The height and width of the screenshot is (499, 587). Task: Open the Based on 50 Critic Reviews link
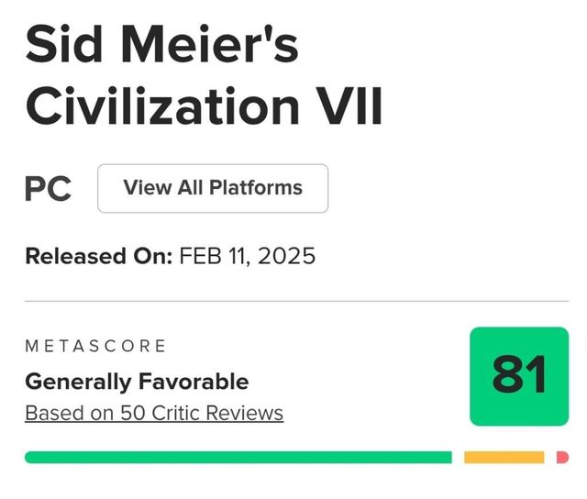click(x=154, y=413)
